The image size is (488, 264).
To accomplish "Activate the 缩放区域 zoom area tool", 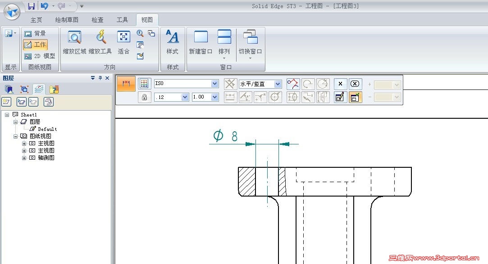I will (x=74, y=43).
